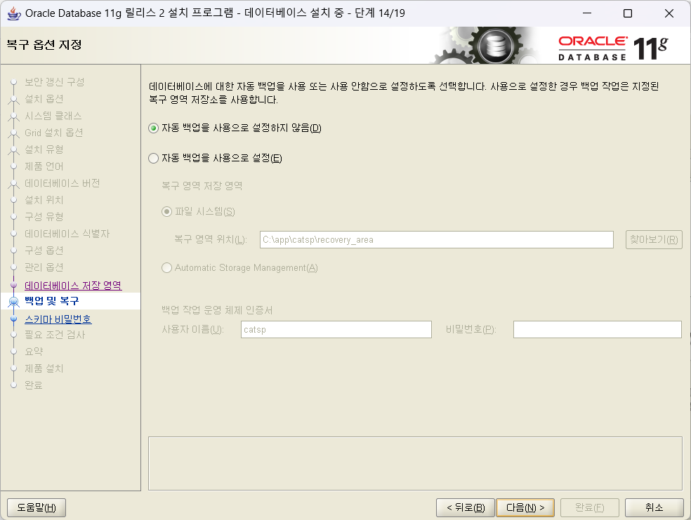The height and width of the screenshot is (520, 691).
Task: Click the 사용자 이름 field containing catsp
Action: pos(336,329)
